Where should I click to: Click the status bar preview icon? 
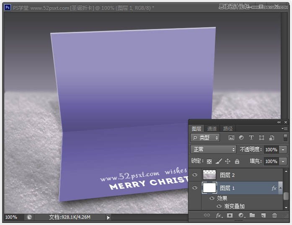coord(29,217)
